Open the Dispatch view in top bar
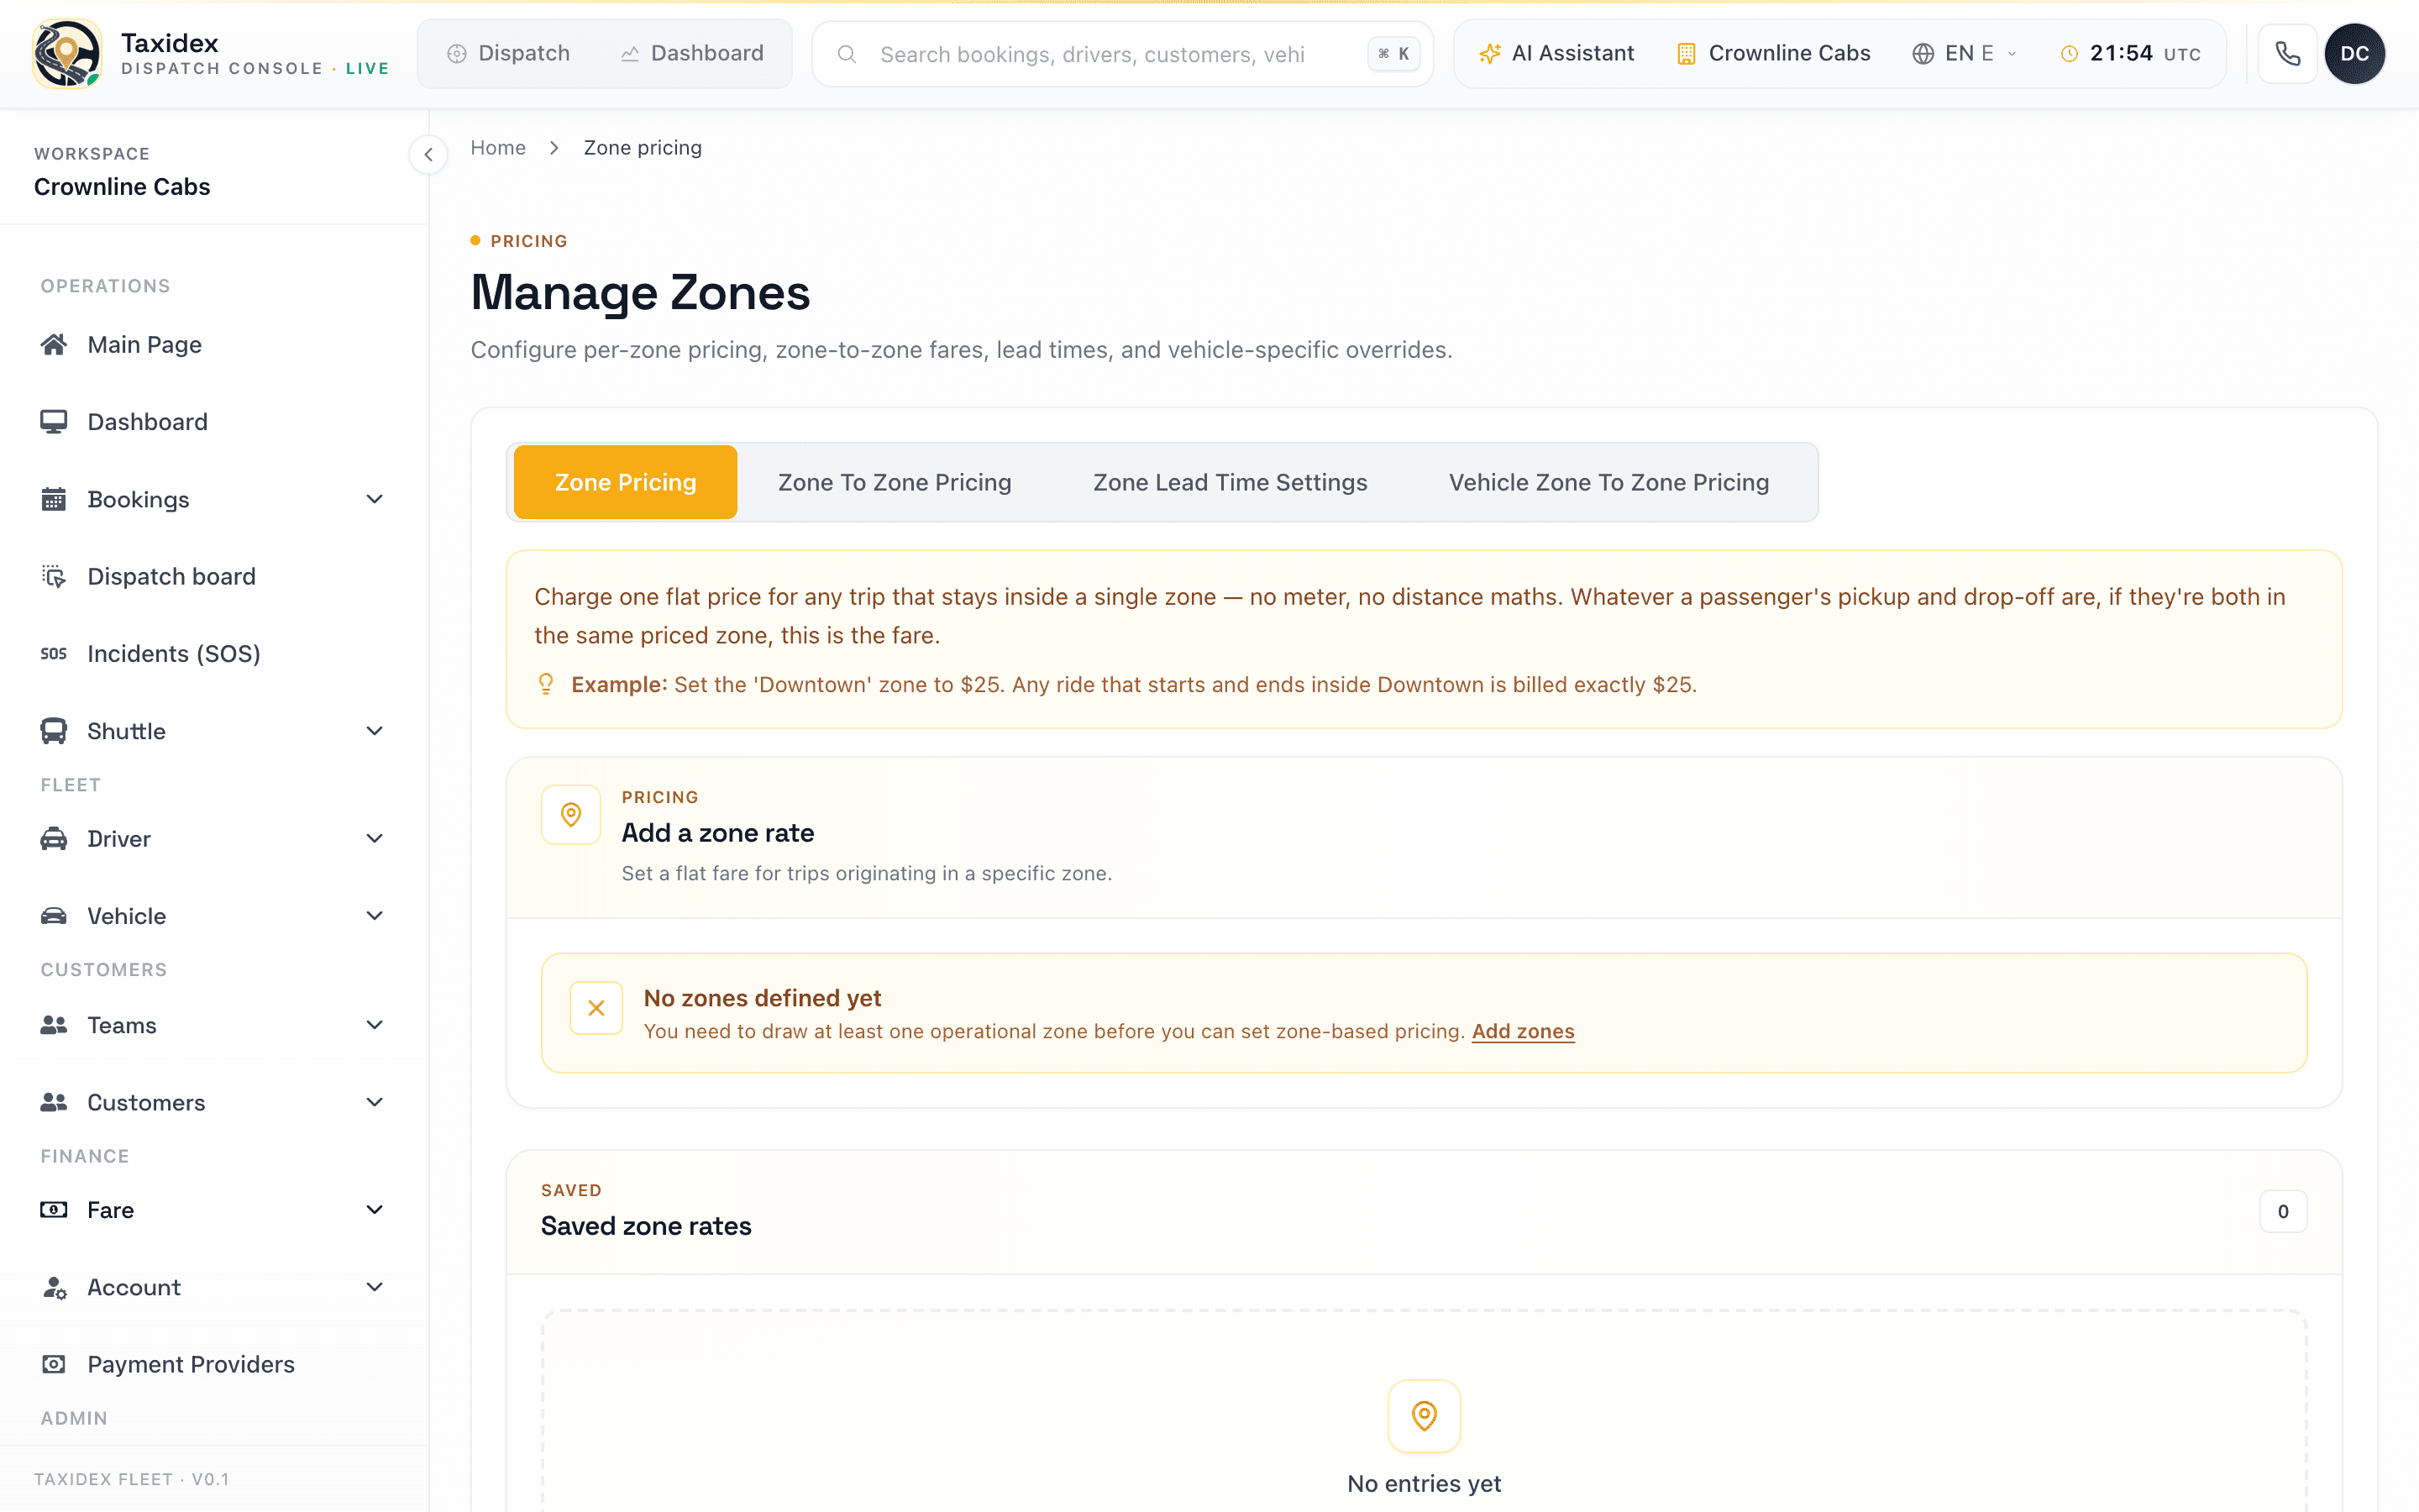2419x1512 pixels. [509, 54]
